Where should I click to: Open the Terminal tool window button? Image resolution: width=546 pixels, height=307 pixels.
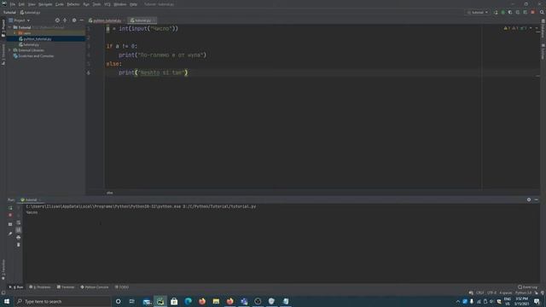(x=66, y=287)
